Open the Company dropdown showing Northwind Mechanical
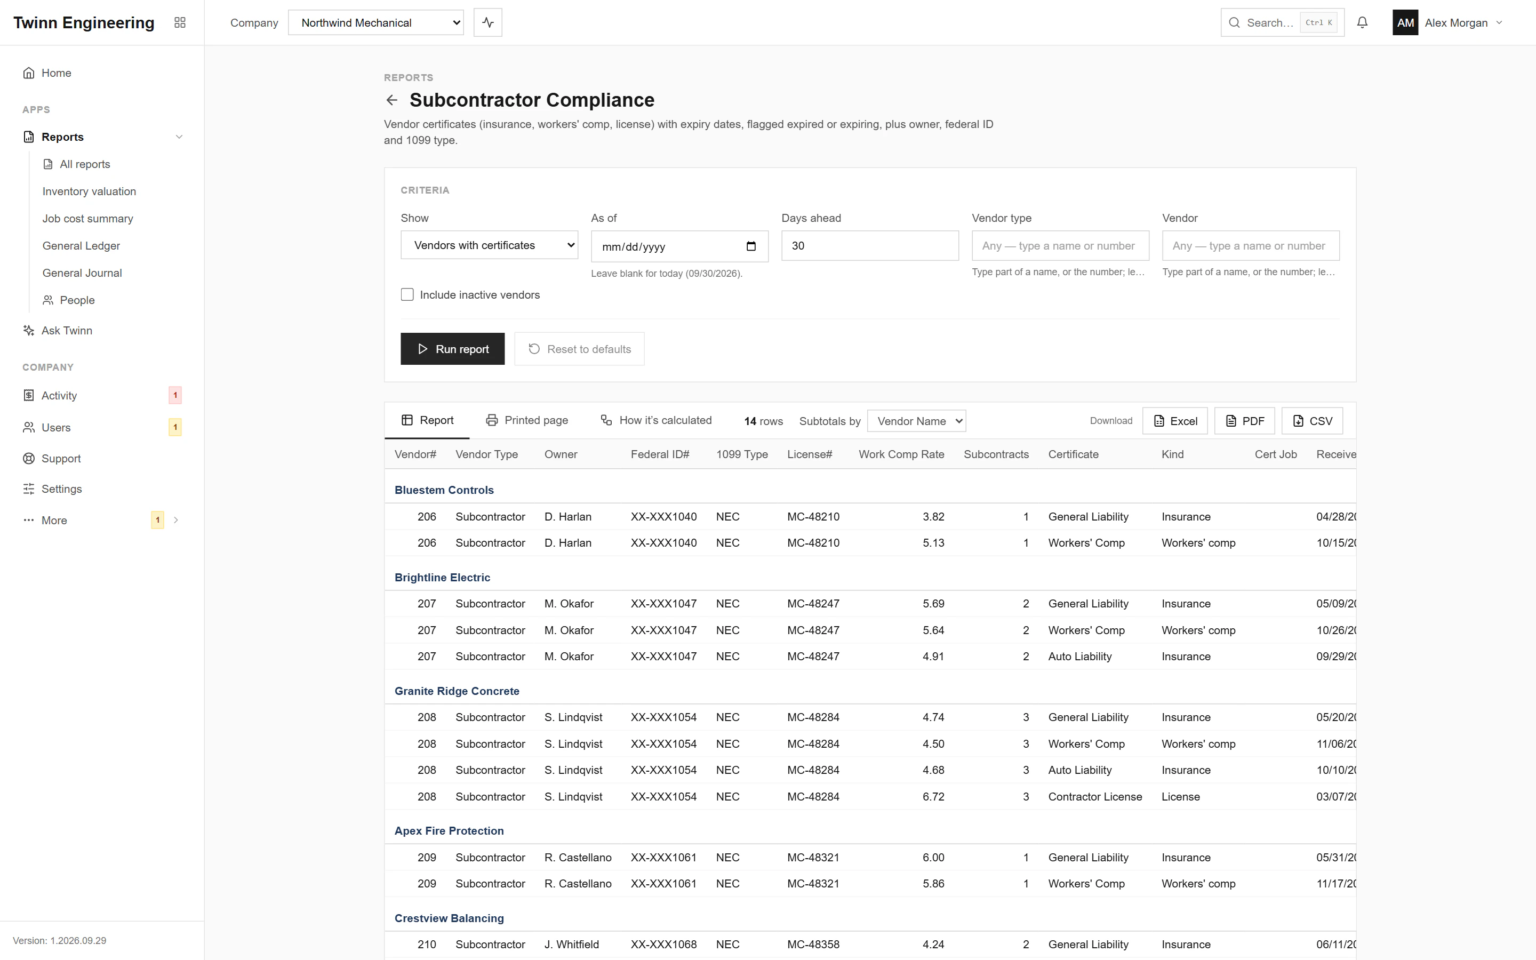1536x960 pixels. point(376,22)
